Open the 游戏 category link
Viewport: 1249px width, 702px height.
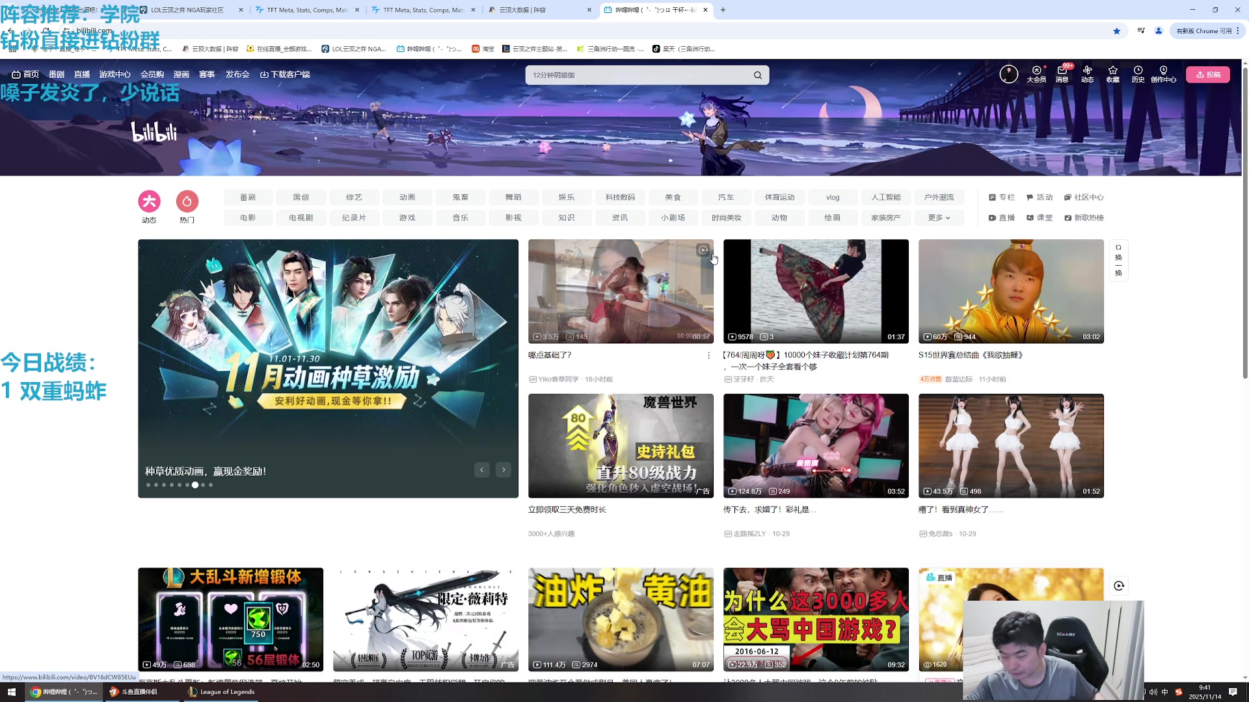(407, 218)
